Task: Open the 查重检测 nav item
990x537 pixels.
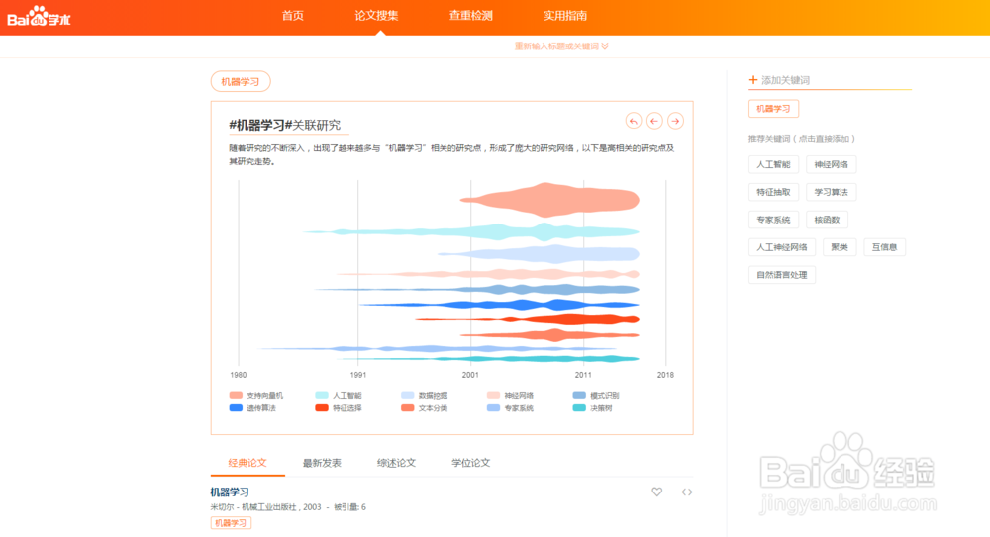Action: point(471,16)
